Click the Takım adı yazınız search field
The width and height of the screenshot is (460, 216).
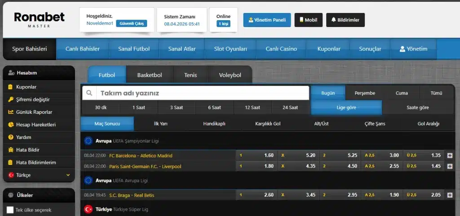(x=202, y=93)
